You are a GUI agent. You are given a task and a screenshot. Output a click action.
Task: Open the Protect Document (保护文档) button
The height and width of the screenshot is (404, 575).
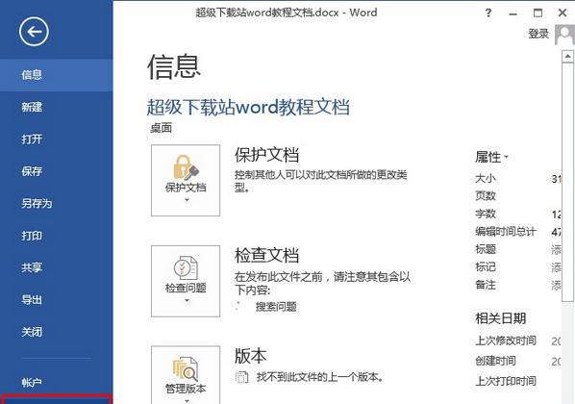(186, 180)
